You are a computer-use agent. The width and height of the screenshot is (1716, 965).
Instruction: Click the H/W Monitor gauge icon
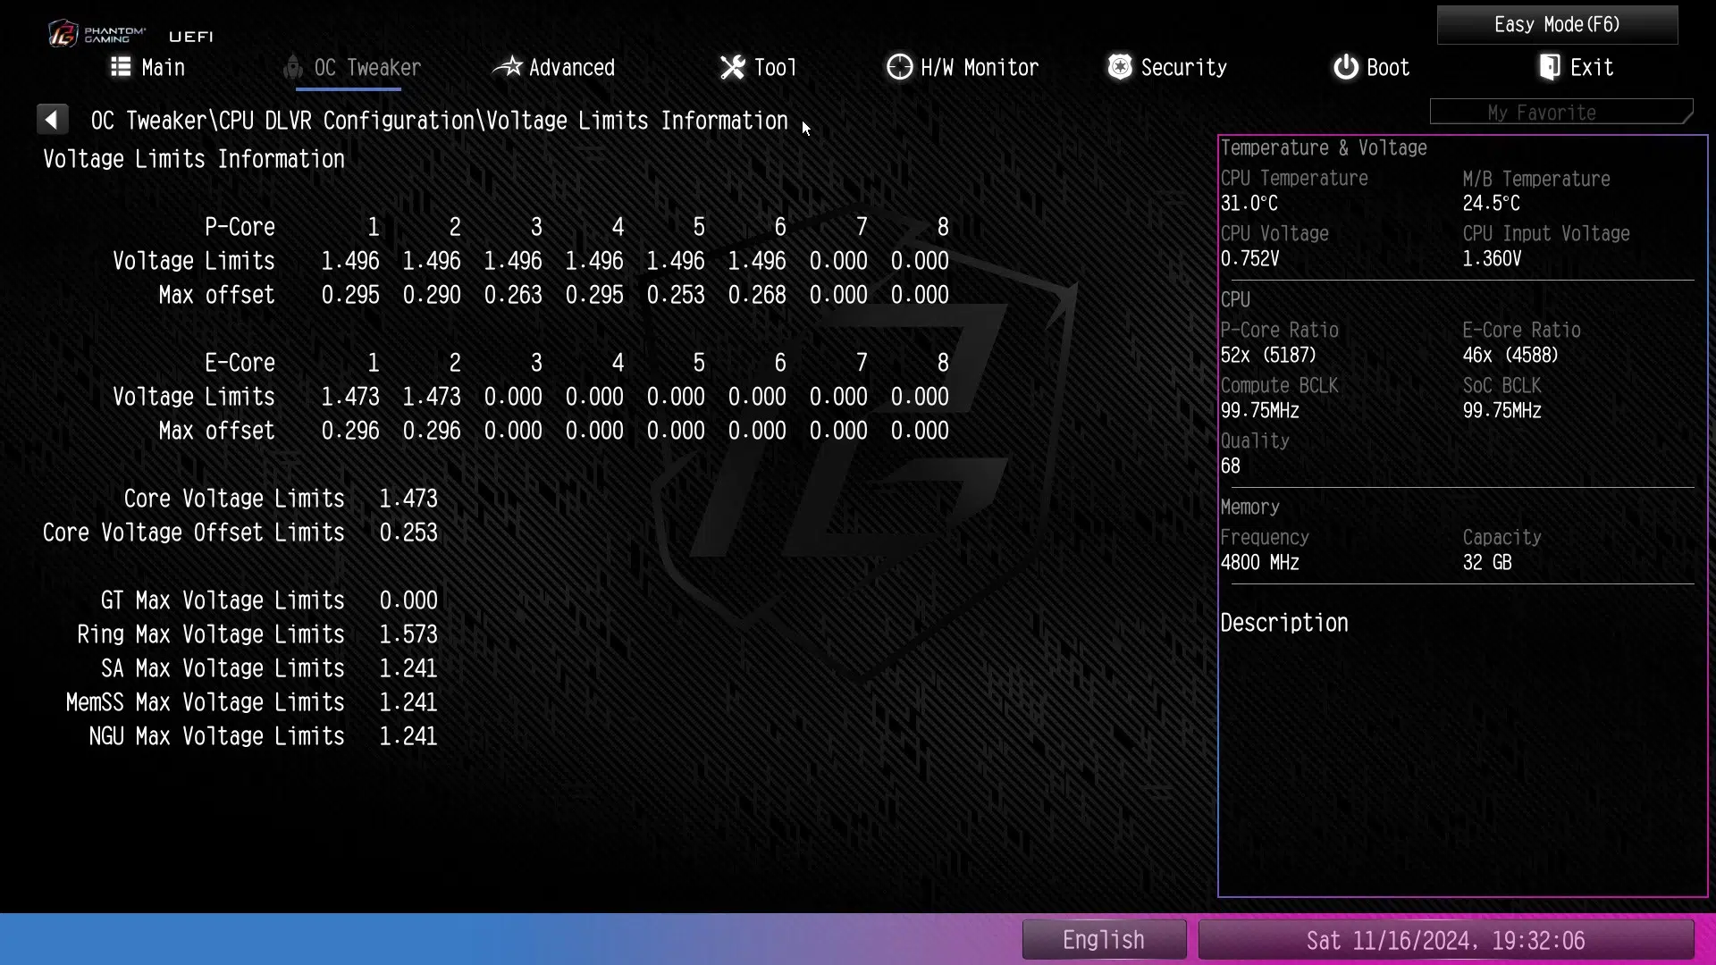(899, 67)
